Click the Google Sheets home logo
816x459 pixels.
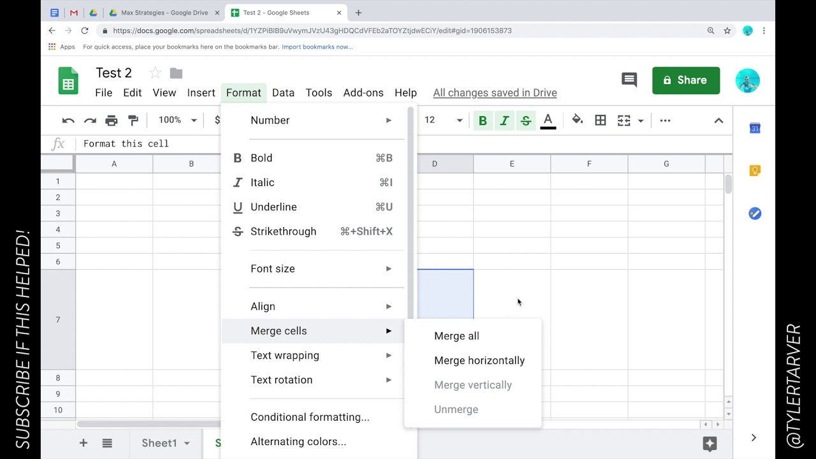68,81
